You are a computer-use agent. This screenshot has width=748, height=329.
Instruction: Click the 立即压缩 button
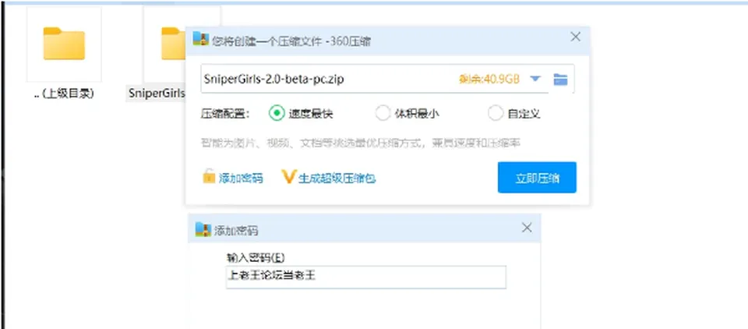[x=537, y=178]
